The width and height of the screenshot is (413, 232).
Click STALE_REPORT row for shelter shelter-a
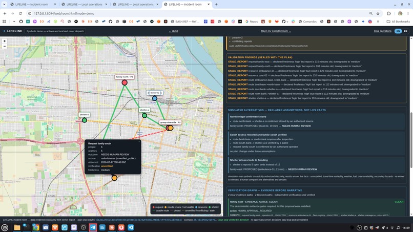(x=293, y=98)
